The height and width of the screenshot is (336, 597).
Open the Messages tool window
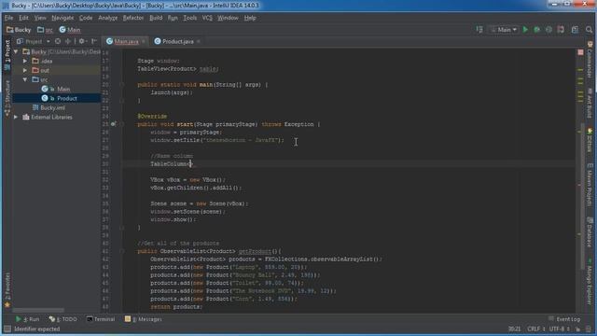[144, 319]
